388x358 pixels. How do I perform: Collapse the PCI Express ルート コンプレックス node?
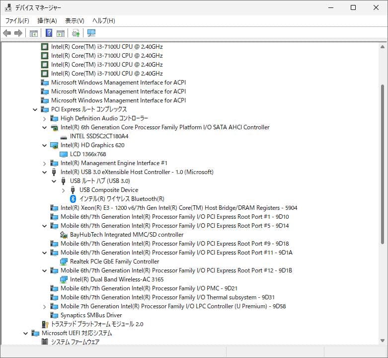tap(35, 109)
